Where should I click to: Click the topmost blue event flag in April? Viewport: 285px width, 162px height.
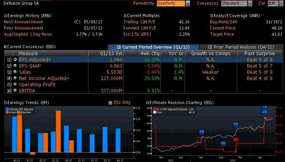click(265, 108)
